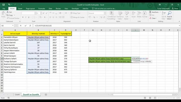The height and width of the screenshot is (102, 181).
Task: Open the number format General dropdown
Action: [x=105, y=13]
